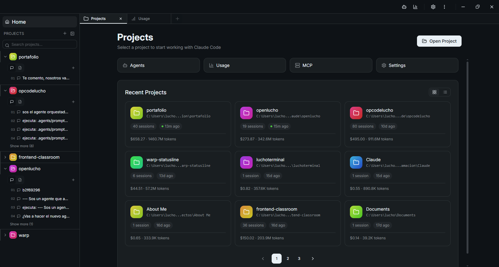Open the MCP card
This screenshot has height=267, width=499.
(x=331, y=65)
